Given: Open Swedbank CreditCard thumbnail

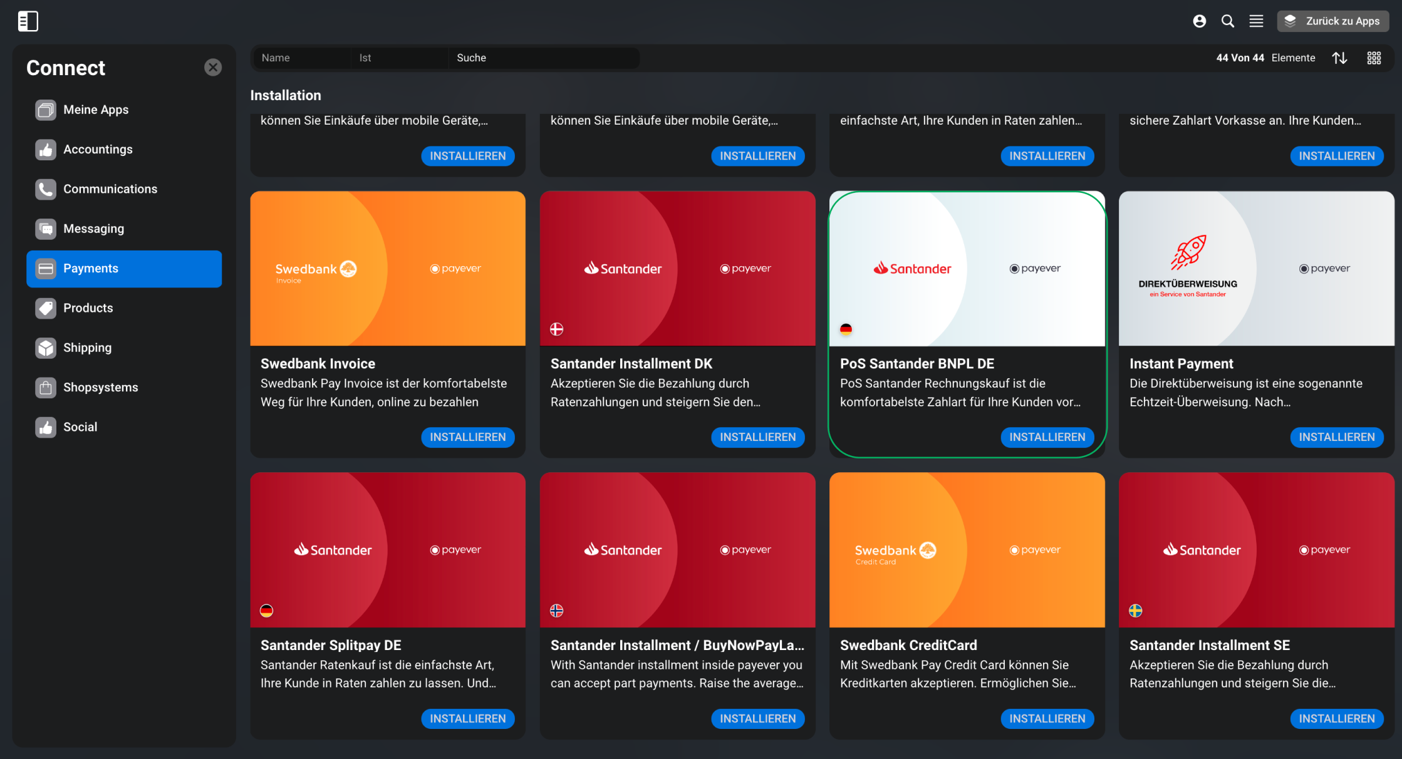Looking at the screenshot, I should tap(967, 550).
